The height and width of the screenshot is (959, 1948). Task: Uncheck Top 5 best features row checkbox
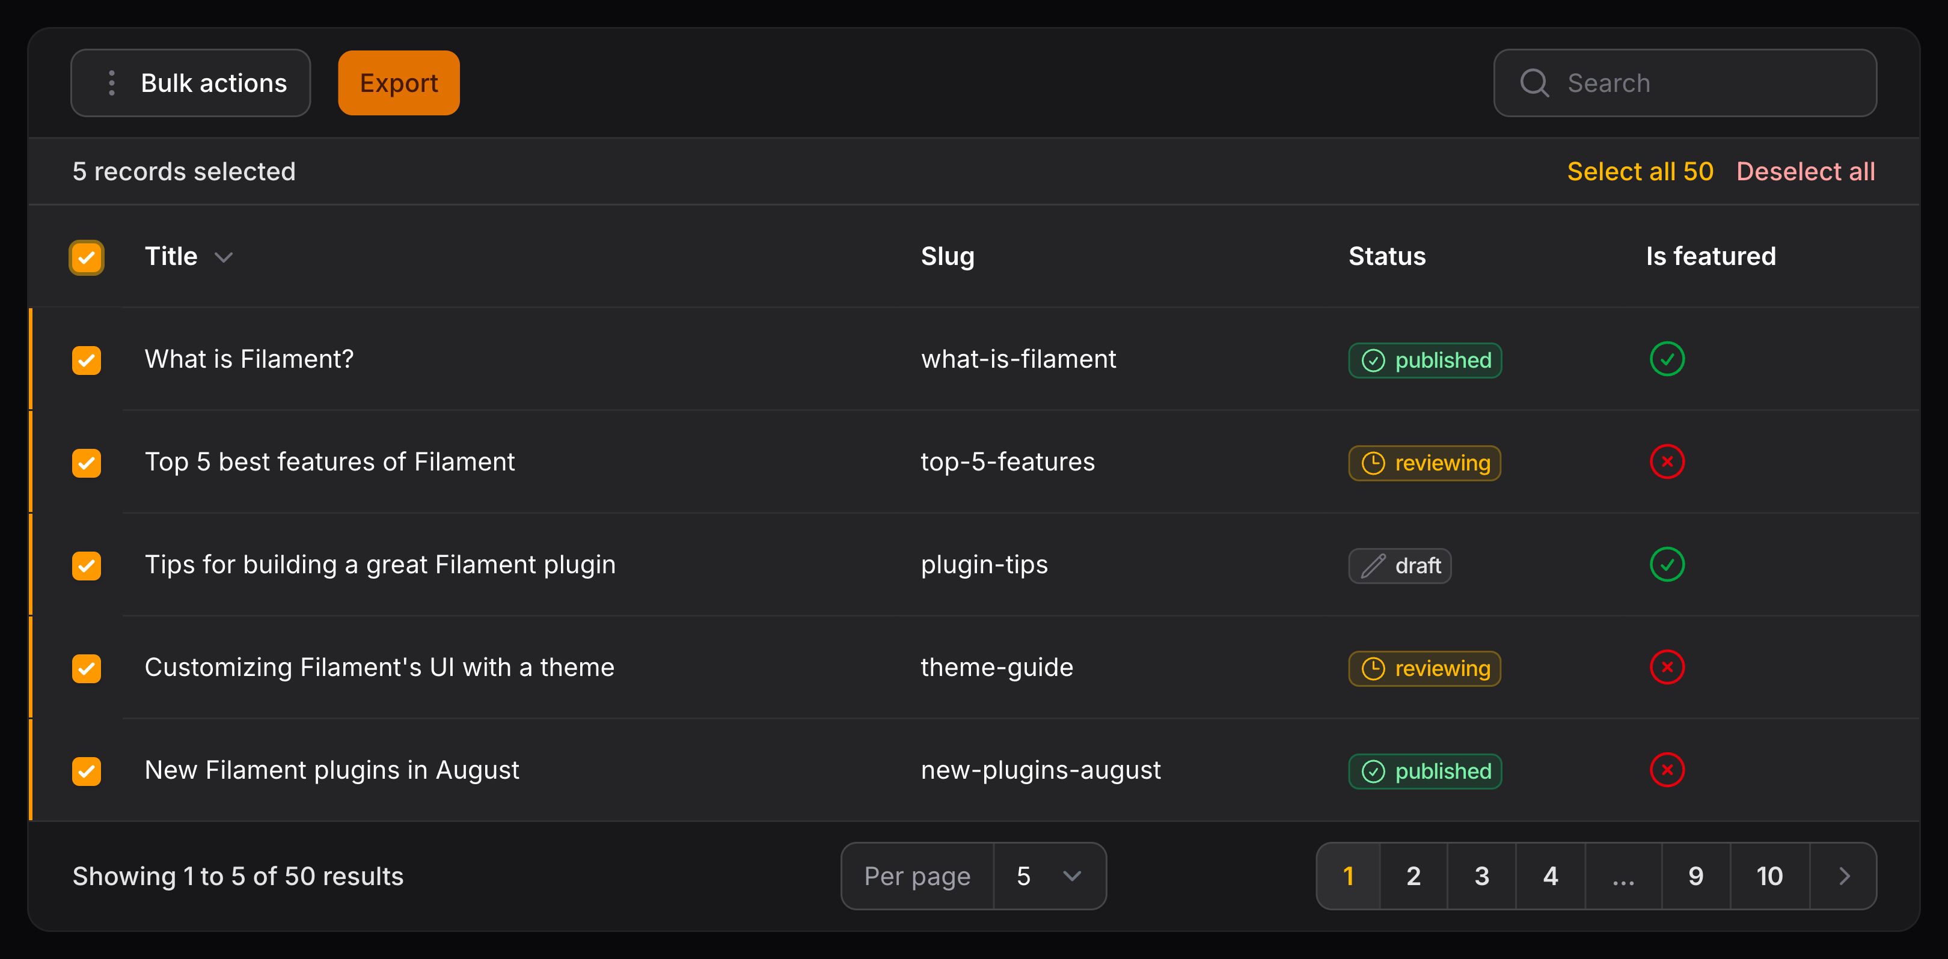click(x=86, y=463)
